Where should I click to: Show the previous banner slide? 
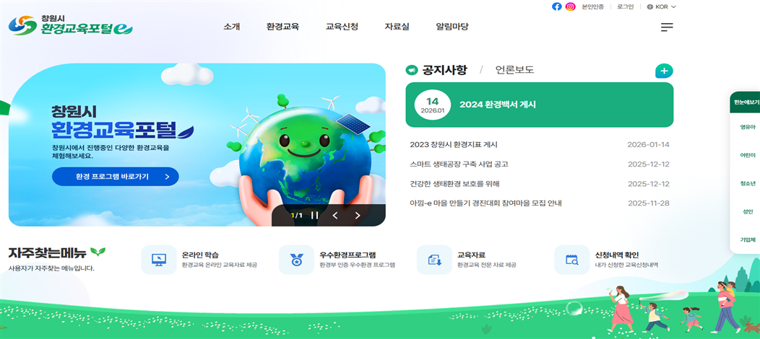(x=335, y=216)
